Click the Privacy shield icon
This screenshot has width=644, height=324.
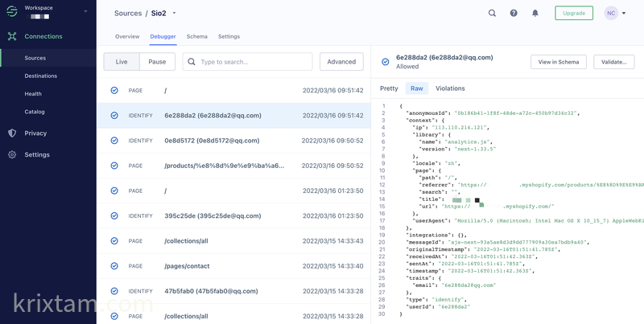pyautogui.click(x=11, y=133)
